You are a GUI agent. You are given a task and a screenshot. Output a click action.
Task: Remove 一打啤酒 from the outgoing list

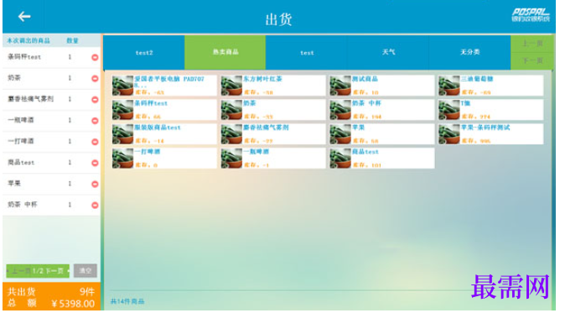pyautogui.click(x=95, y=142)
